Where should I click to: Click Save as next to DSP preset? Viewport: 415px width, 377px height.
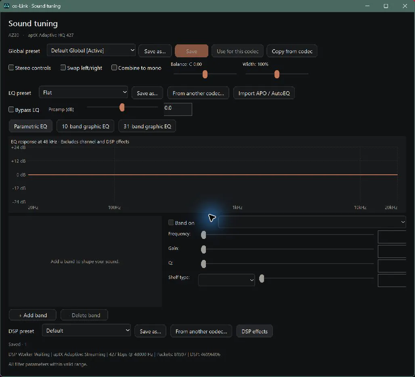150,331
